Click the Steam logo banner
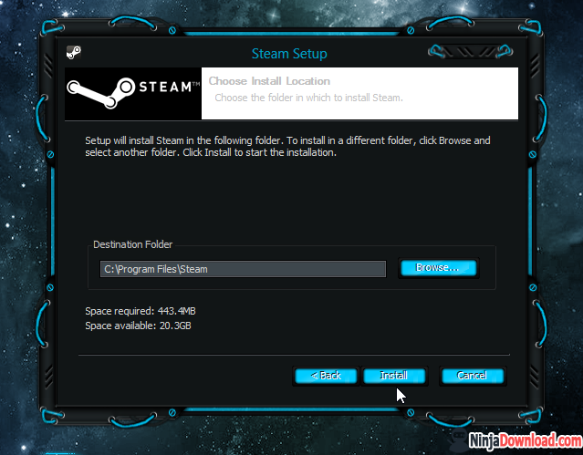Image resolution: width=583 pixels, height=455 pixels. pos(133,93)
